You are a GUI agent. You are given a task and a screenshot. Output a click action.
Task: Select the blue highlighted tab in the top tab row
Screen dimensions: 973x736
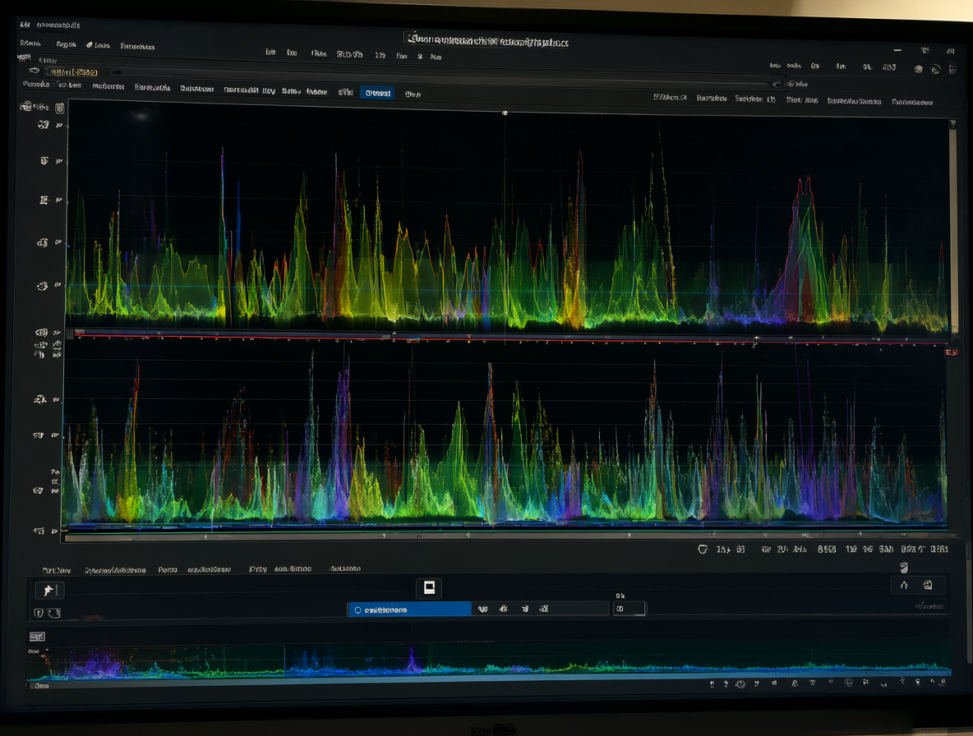(377, 93)
